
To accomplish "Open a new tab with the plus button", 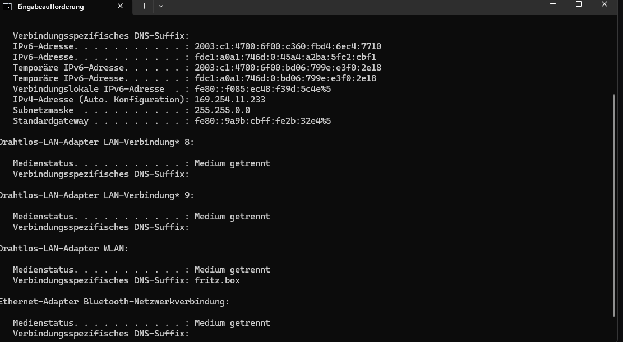I will click(x=144, y=6).
